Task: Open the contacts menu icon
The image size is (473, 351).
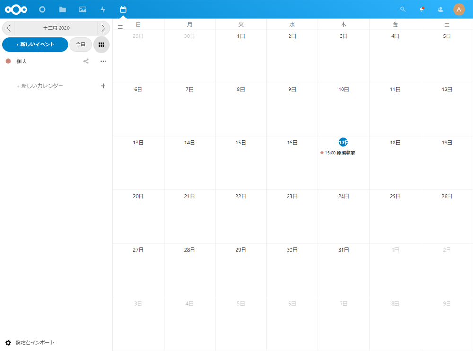Action: point(440,9)
